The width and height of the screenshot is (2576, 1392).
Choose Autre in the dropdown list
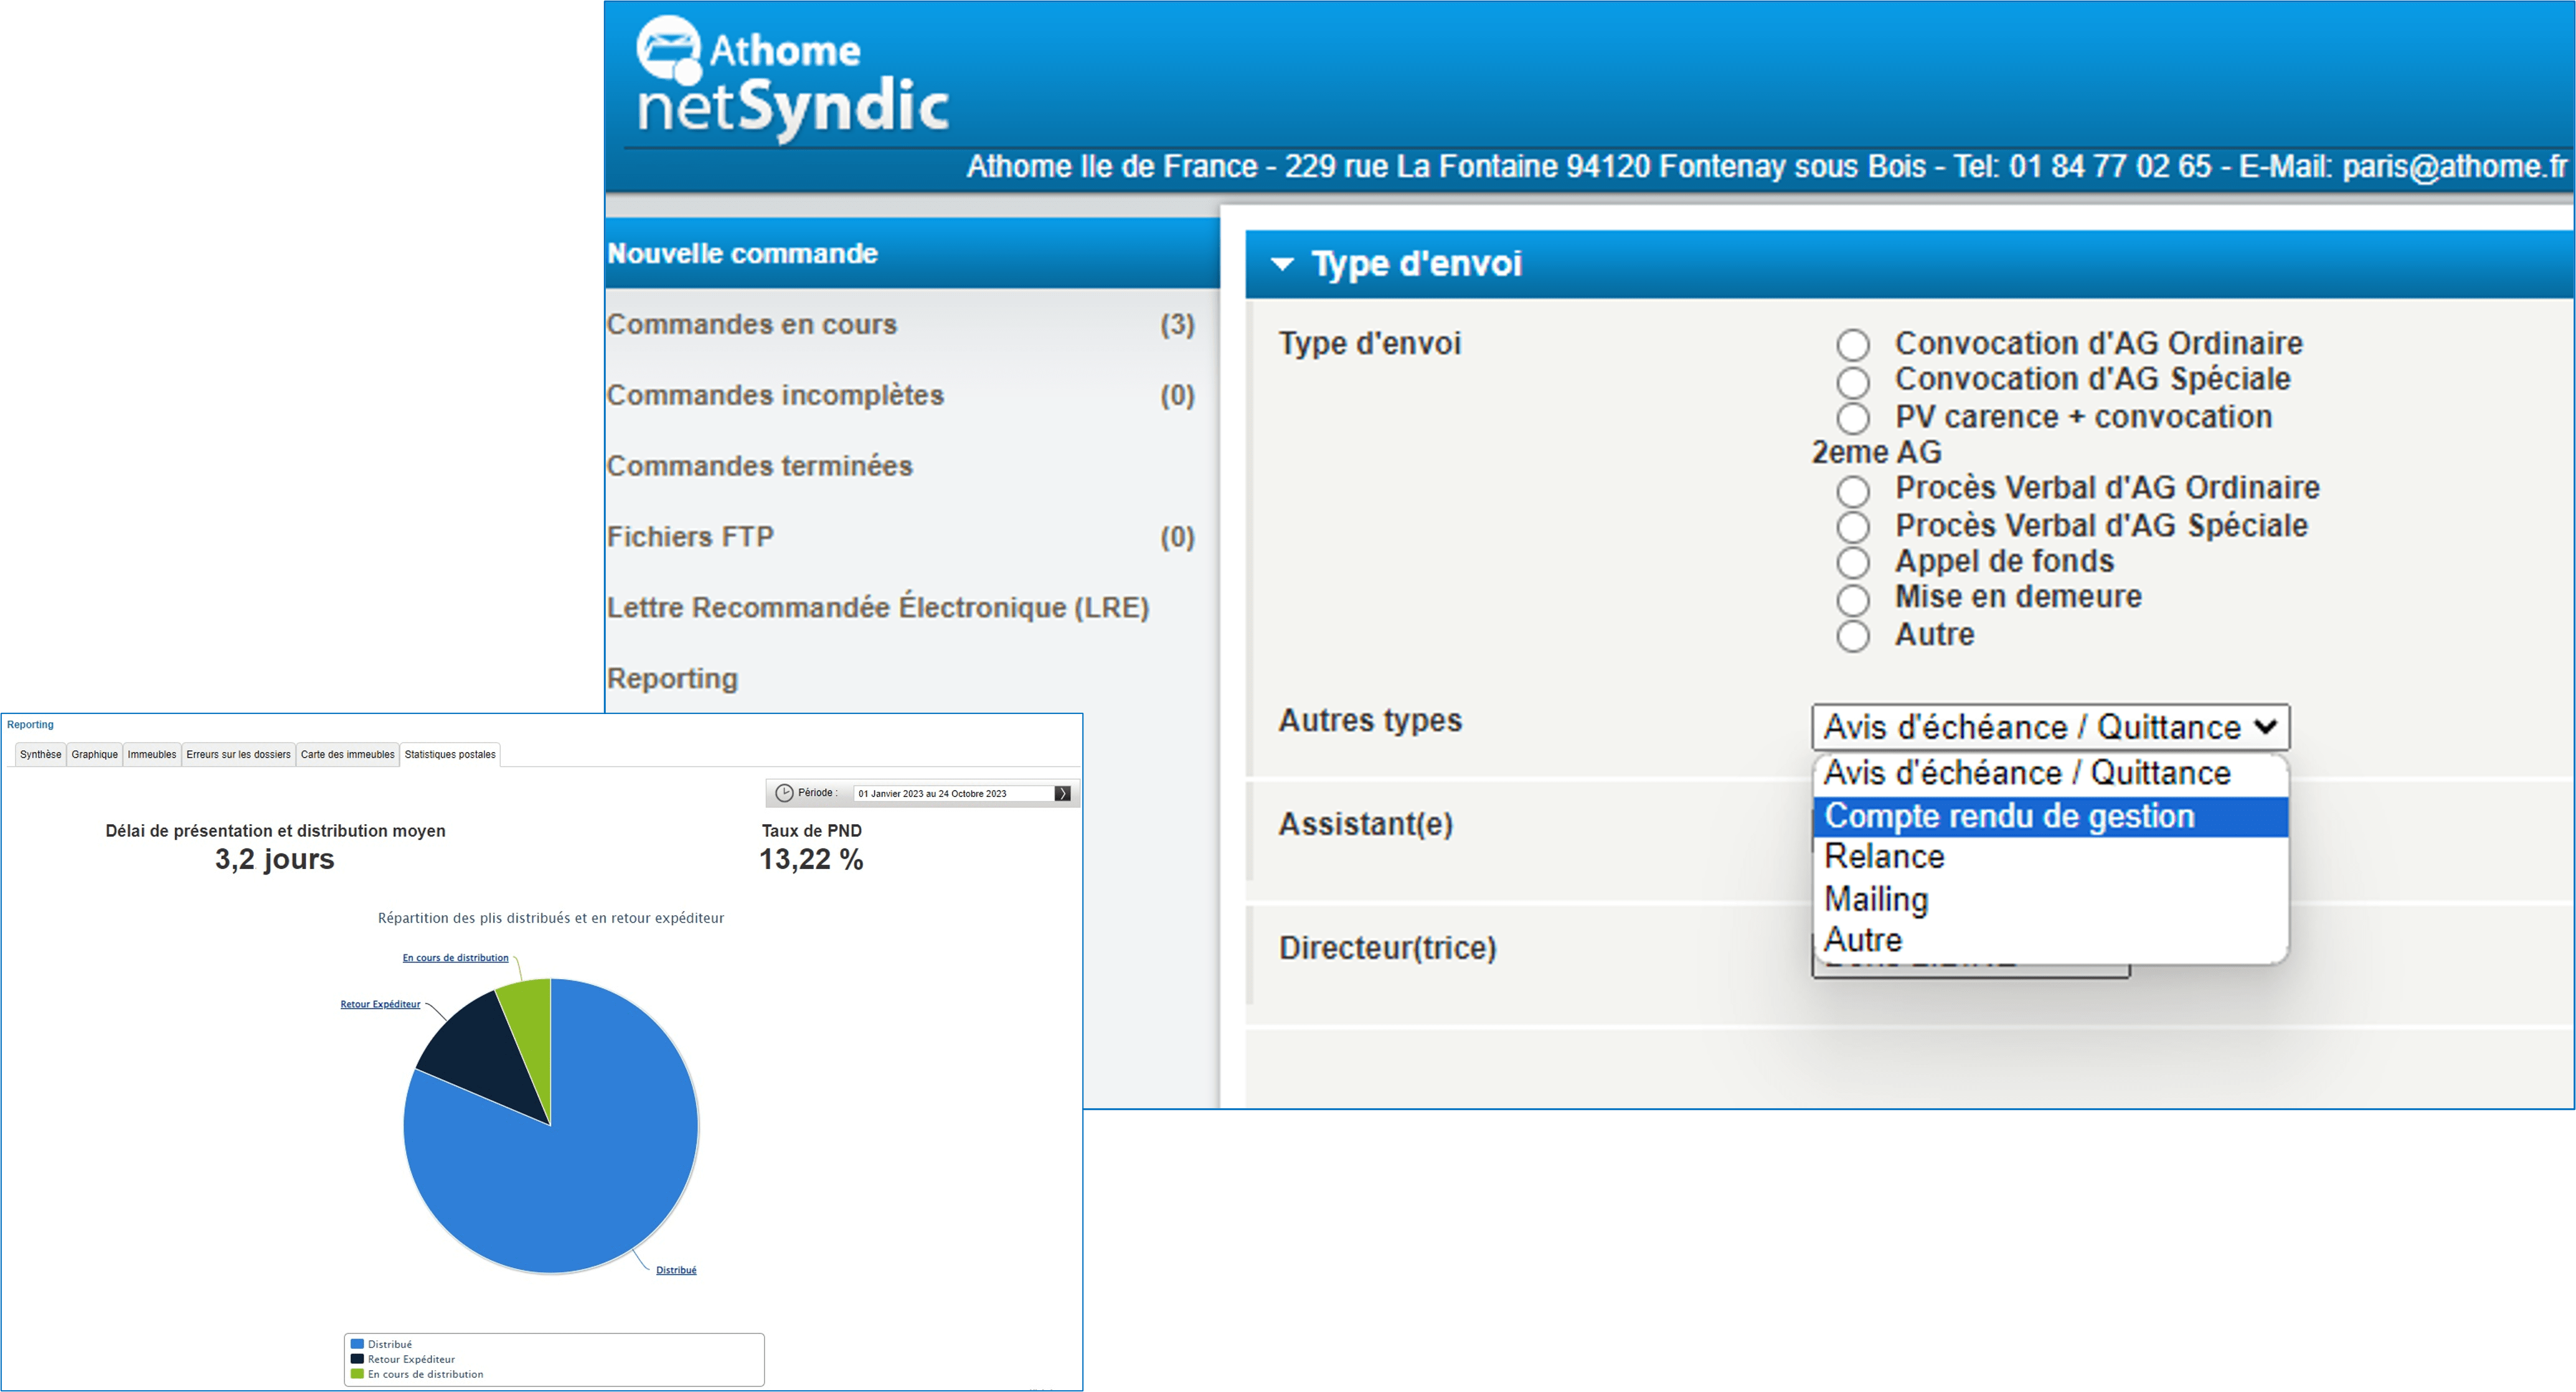(2050, 940)
